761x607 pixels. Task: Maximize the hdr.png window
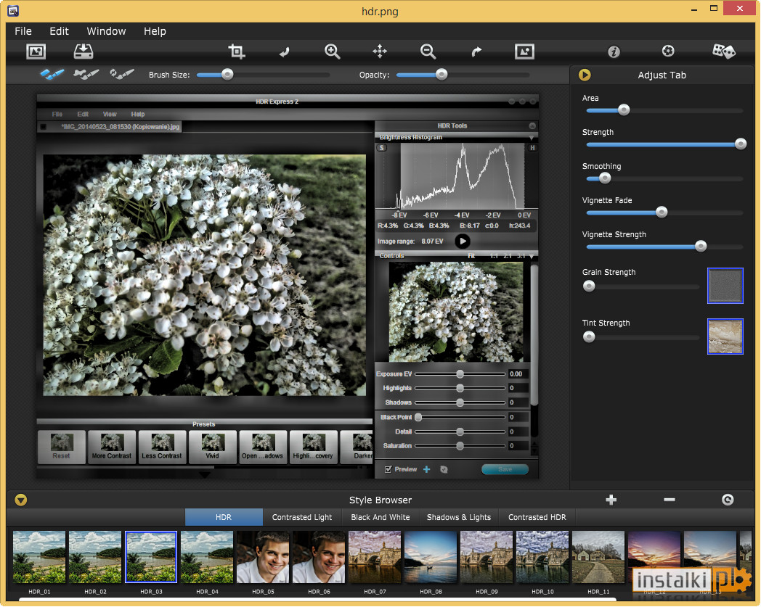tap(713, 8)
